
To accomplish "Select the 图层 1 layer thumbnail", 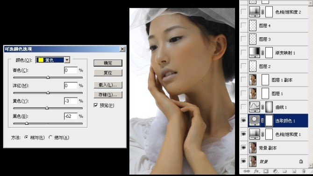I will coord(253,93).
